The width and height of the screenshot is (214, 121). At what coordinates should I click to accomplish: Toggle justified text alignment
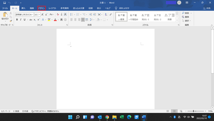point(83,20)
